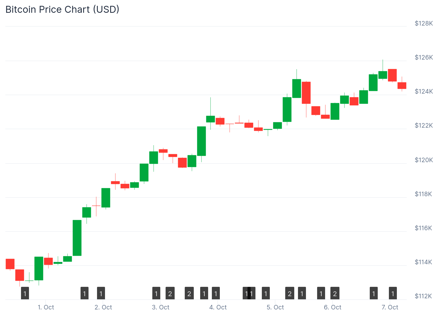437x319 pixels.
Task: Click the 7. Oct date axis label
Action: click(x=390, y=307)
